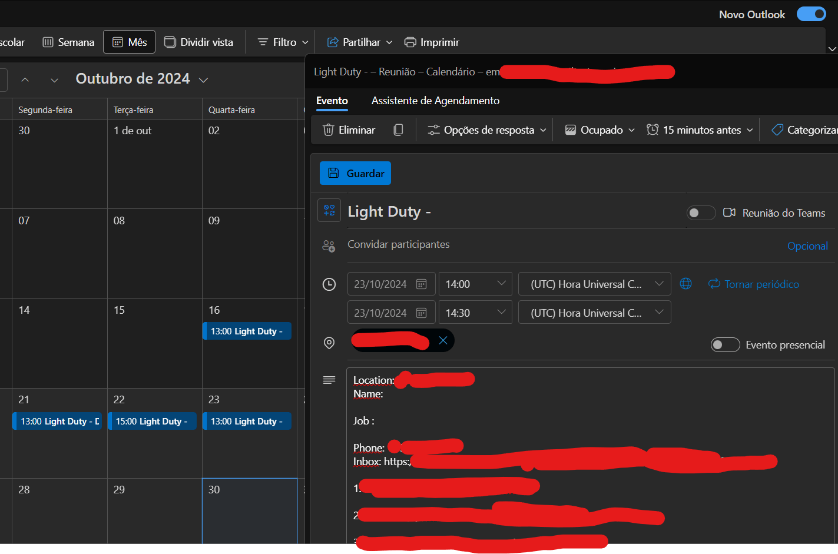Click the description lines icon
The height and width of the screenshot is (554, 838).
point(329,380)
